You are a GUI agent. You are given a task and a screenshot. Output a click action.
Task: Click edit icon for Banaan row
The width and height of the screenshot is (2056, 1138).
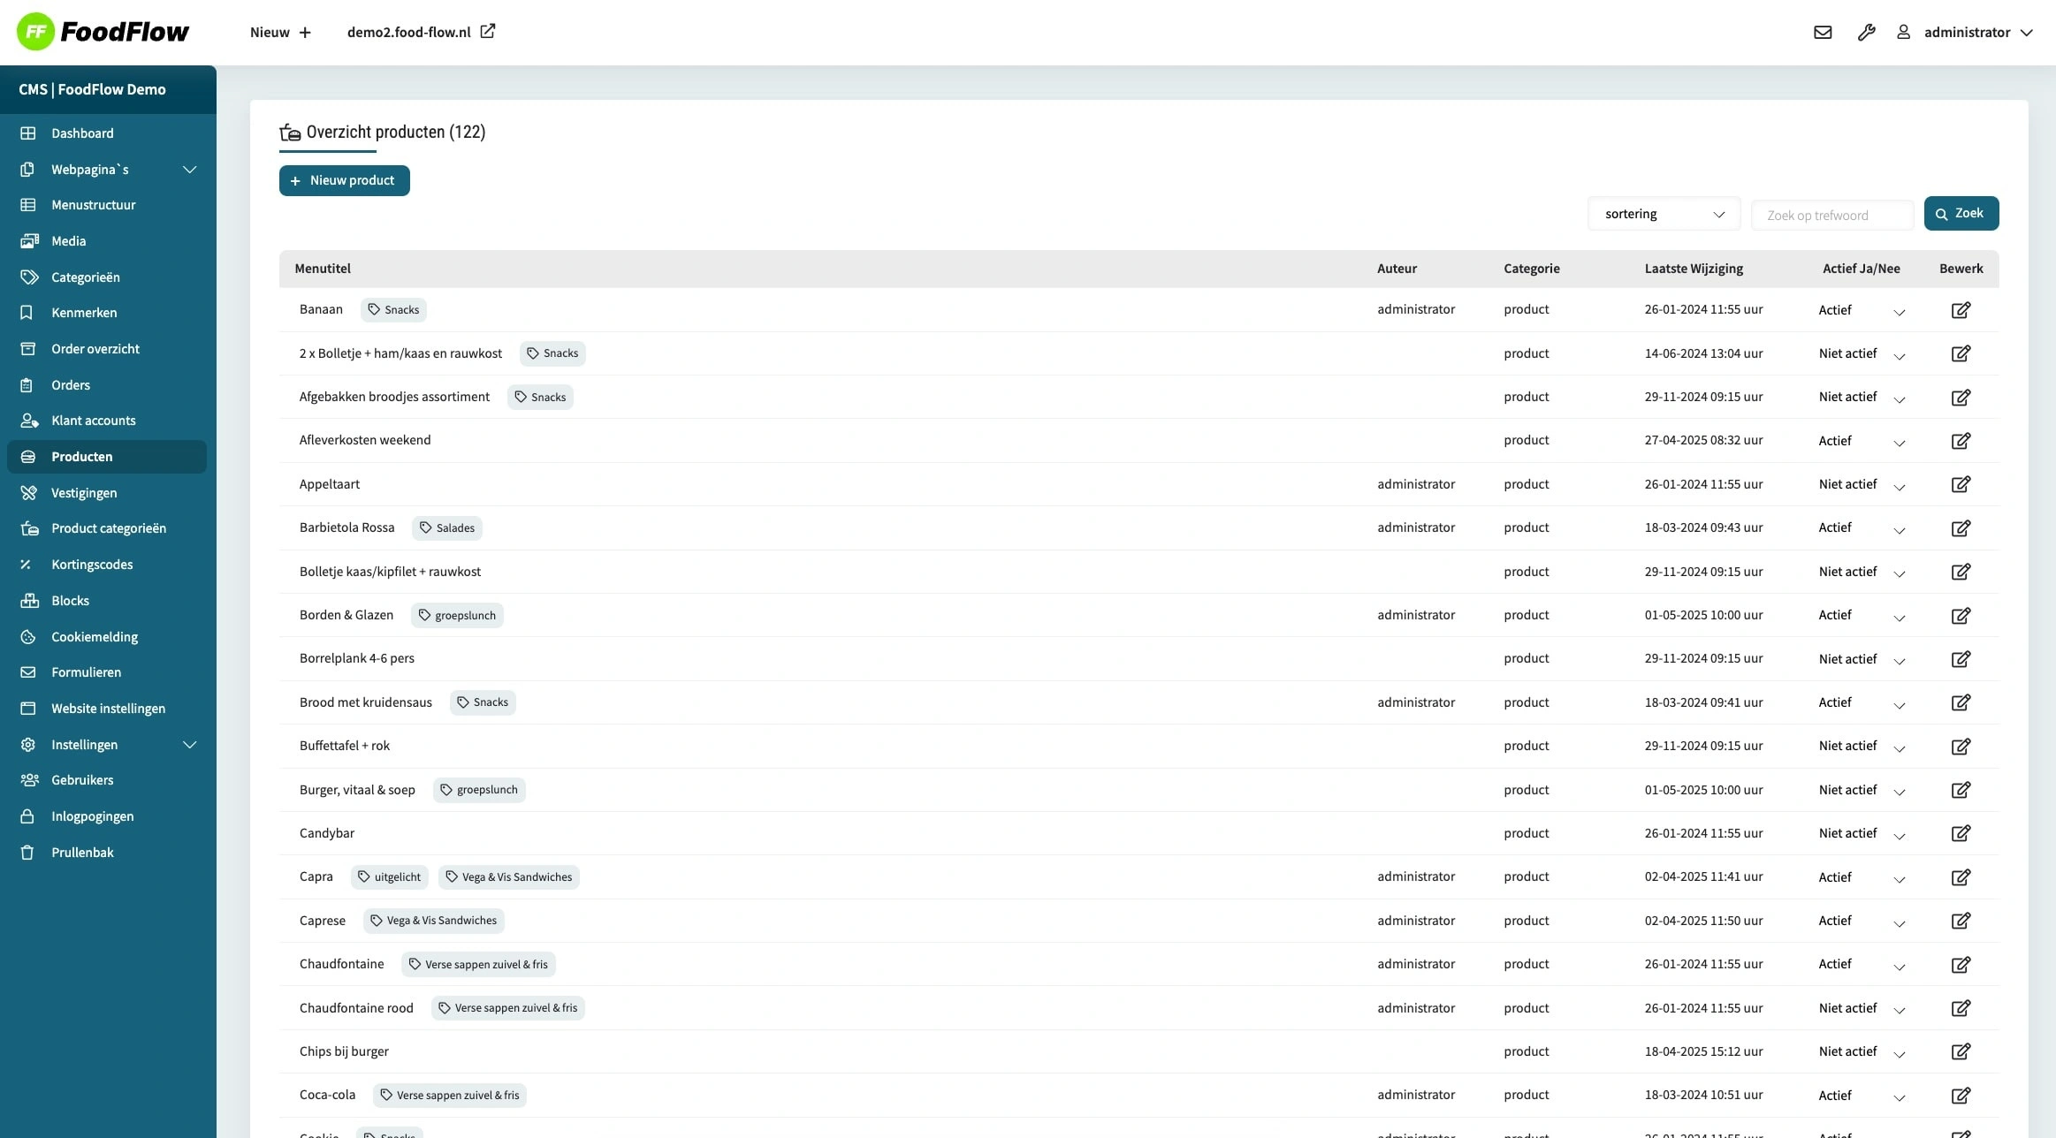(x=1960, y=310)
